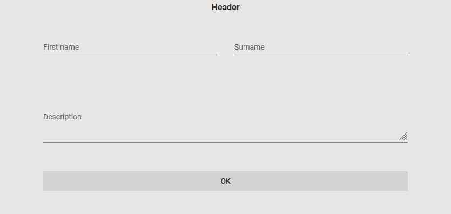Click the bold Header heading
Screen dimensions: 451x214
[226, 7]
